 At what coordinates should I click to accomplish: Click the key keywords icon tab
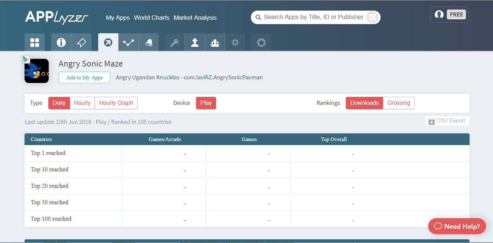pyautogui.click(x=174, y=42)
